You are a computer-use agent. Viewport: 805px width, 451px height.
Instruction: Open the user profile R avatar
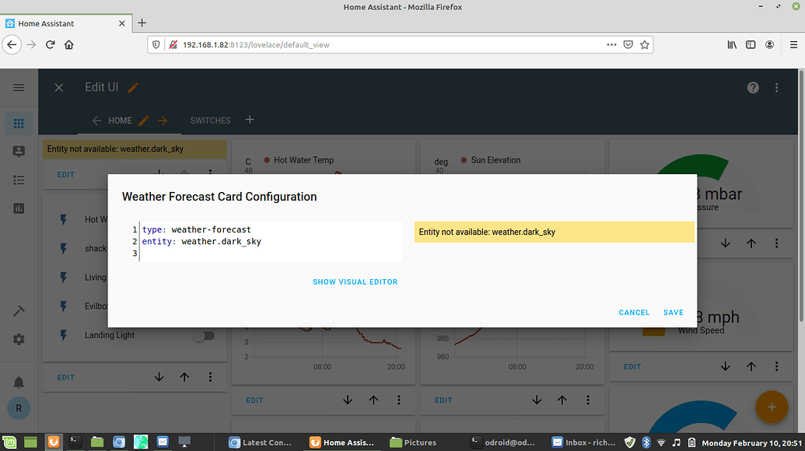click(19, 408)
